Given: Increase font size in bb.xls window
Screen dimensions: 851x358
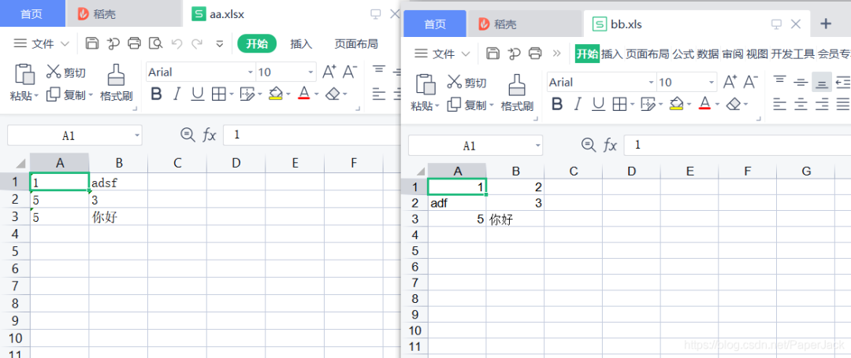Looking at the screenshot, I should point(730,82).
